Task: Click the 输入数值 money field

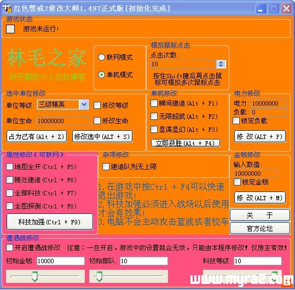Action: tap(256, 173)
